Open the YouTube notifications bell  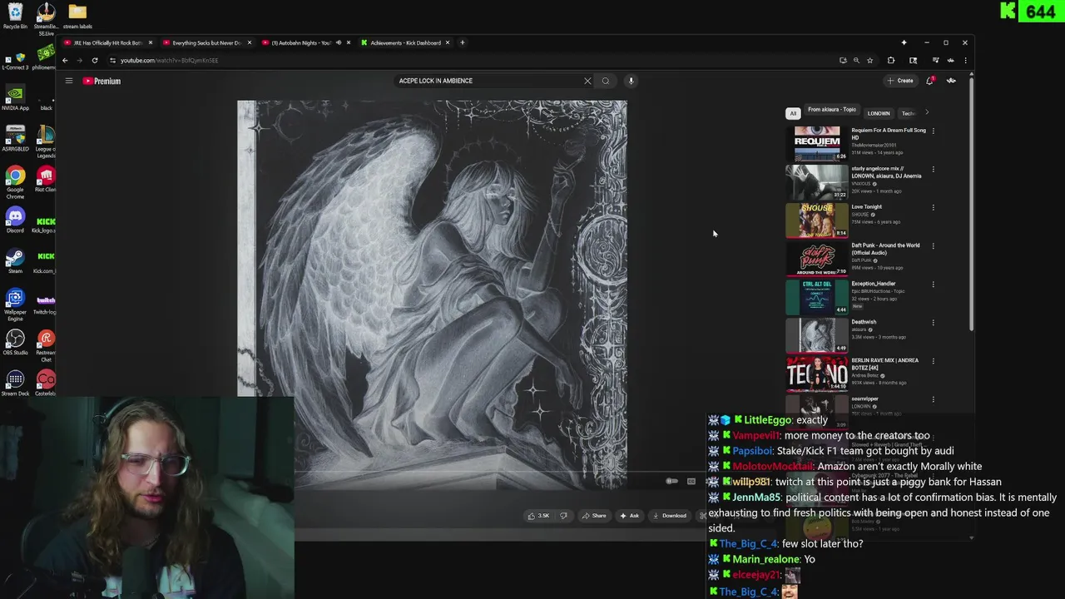[x=930, y=81]
